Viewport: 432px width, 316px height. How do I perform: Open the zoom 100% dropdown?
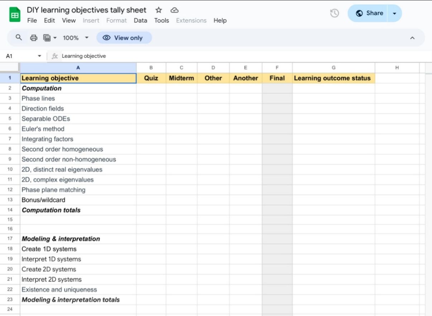coord(76,38)
